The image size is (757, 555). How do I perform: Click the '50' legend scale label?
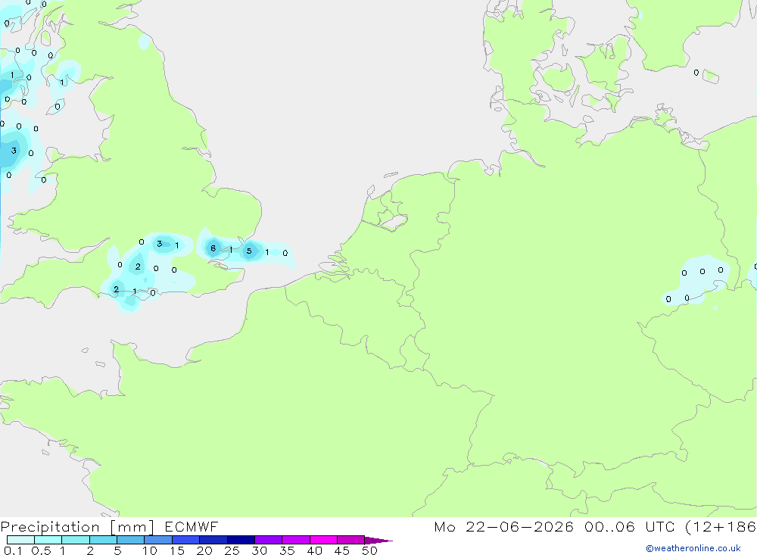pyautogui.click(x=369, y=550)
